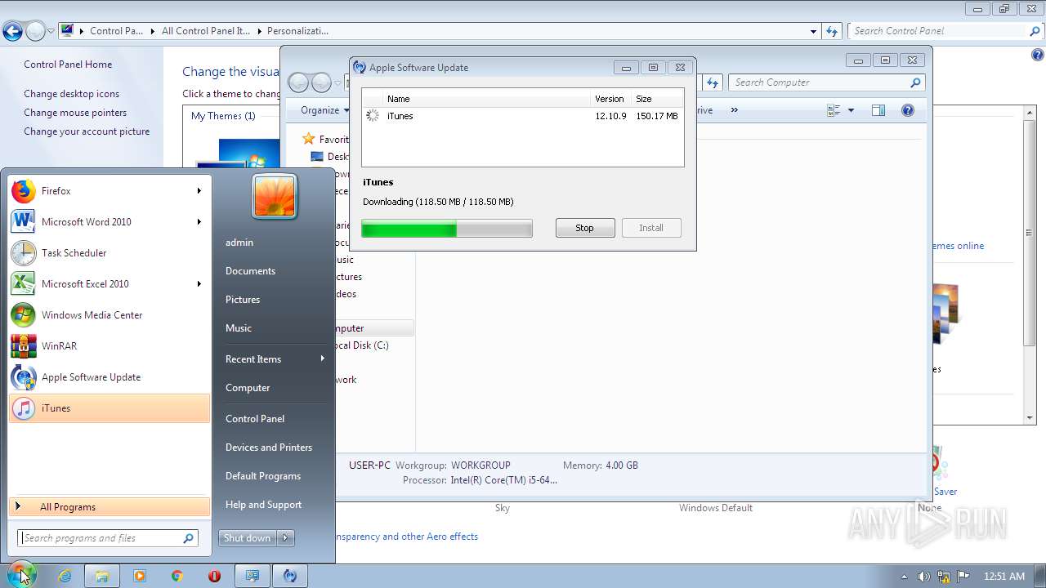
Task: Click Back arrow in Control Panel window
Action: point(12,32)
